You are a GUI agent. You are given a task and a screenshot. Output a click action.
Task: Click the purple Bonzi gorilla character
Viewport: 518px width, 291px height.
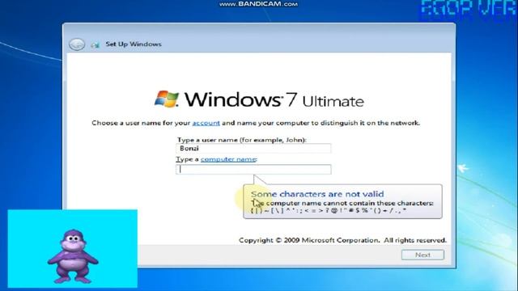(x=73, y=256)
